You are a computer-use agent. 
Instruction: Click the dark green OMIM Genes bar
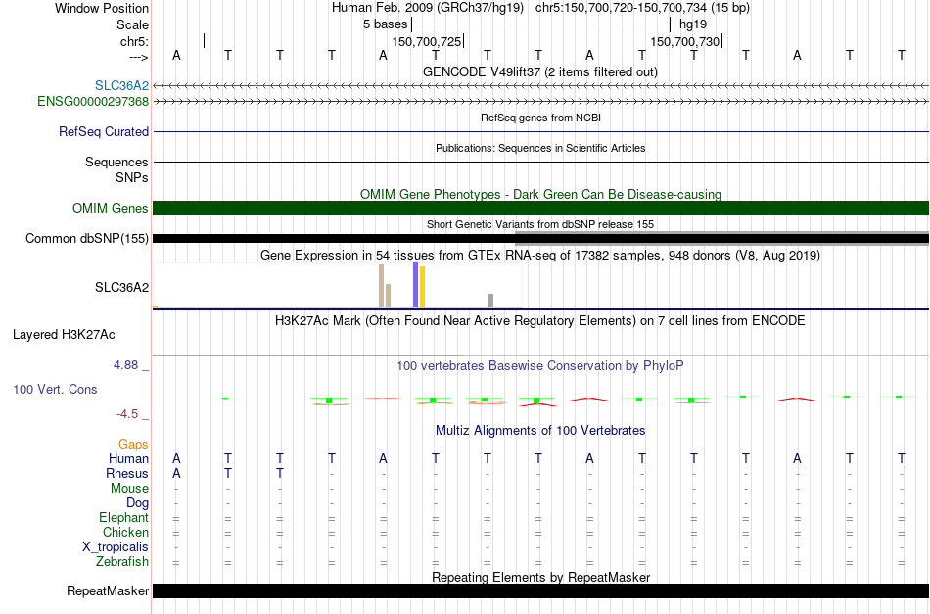tap(541, 209)
